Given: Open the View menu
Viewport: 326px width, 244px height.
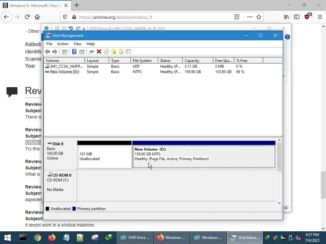Looking at the screenshot, I should (77, 44).
